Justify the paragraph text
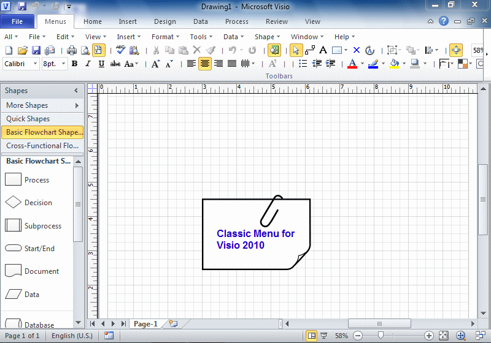491x343 pixels. click(x=232, y=64)
